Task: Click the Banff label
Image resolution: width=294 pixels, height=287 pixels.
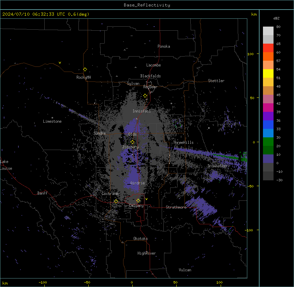Action: (x=42, y=193)
